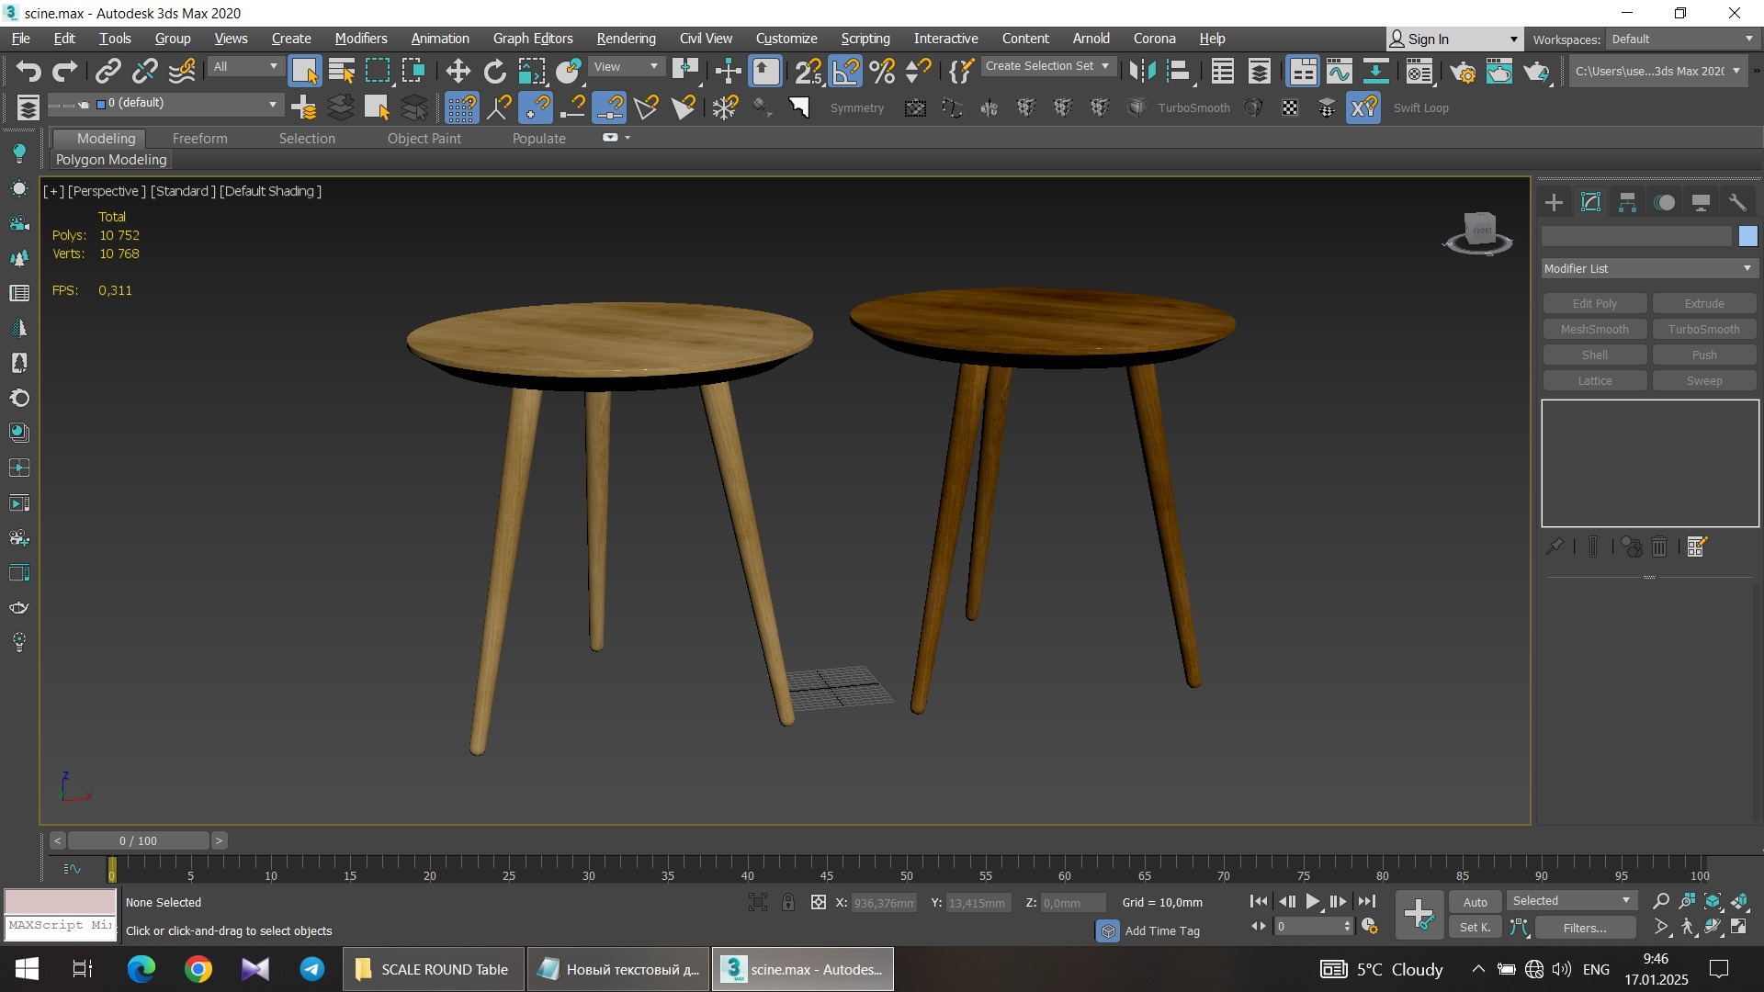1764x992 pixels.
Task: Toggle the Selection Lock padlock
Action: pos(788,902)
